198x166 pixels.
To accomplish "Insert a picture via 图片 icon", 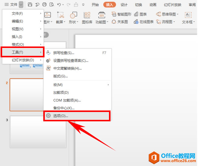I will click(48, 15).
